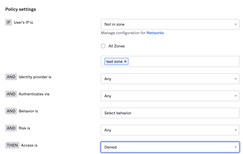
Task: Enable the All Zones checkbox
Action: [x=103, y=46]
